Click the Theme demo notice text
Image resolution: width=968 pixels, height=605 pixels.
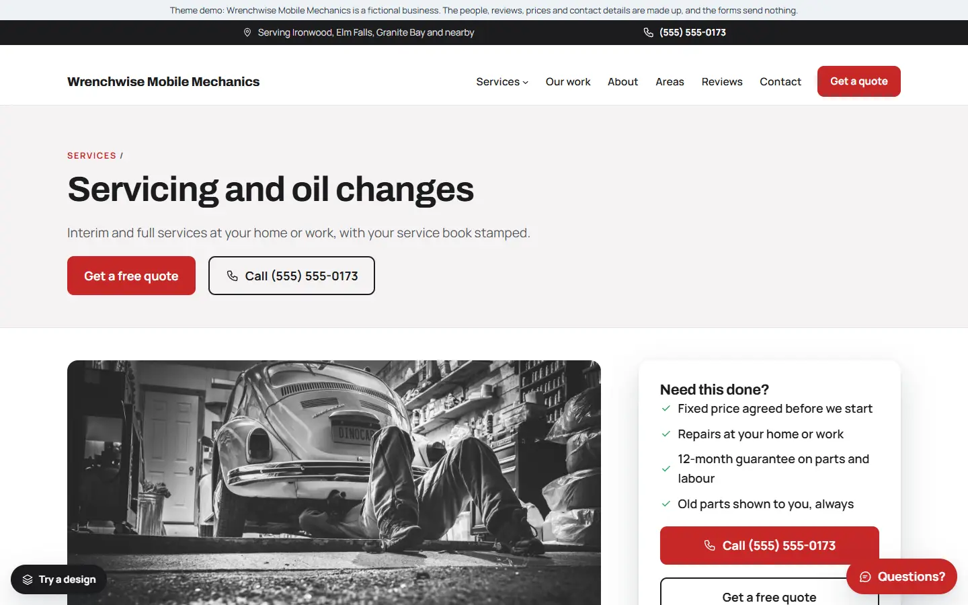click(484, 10)
